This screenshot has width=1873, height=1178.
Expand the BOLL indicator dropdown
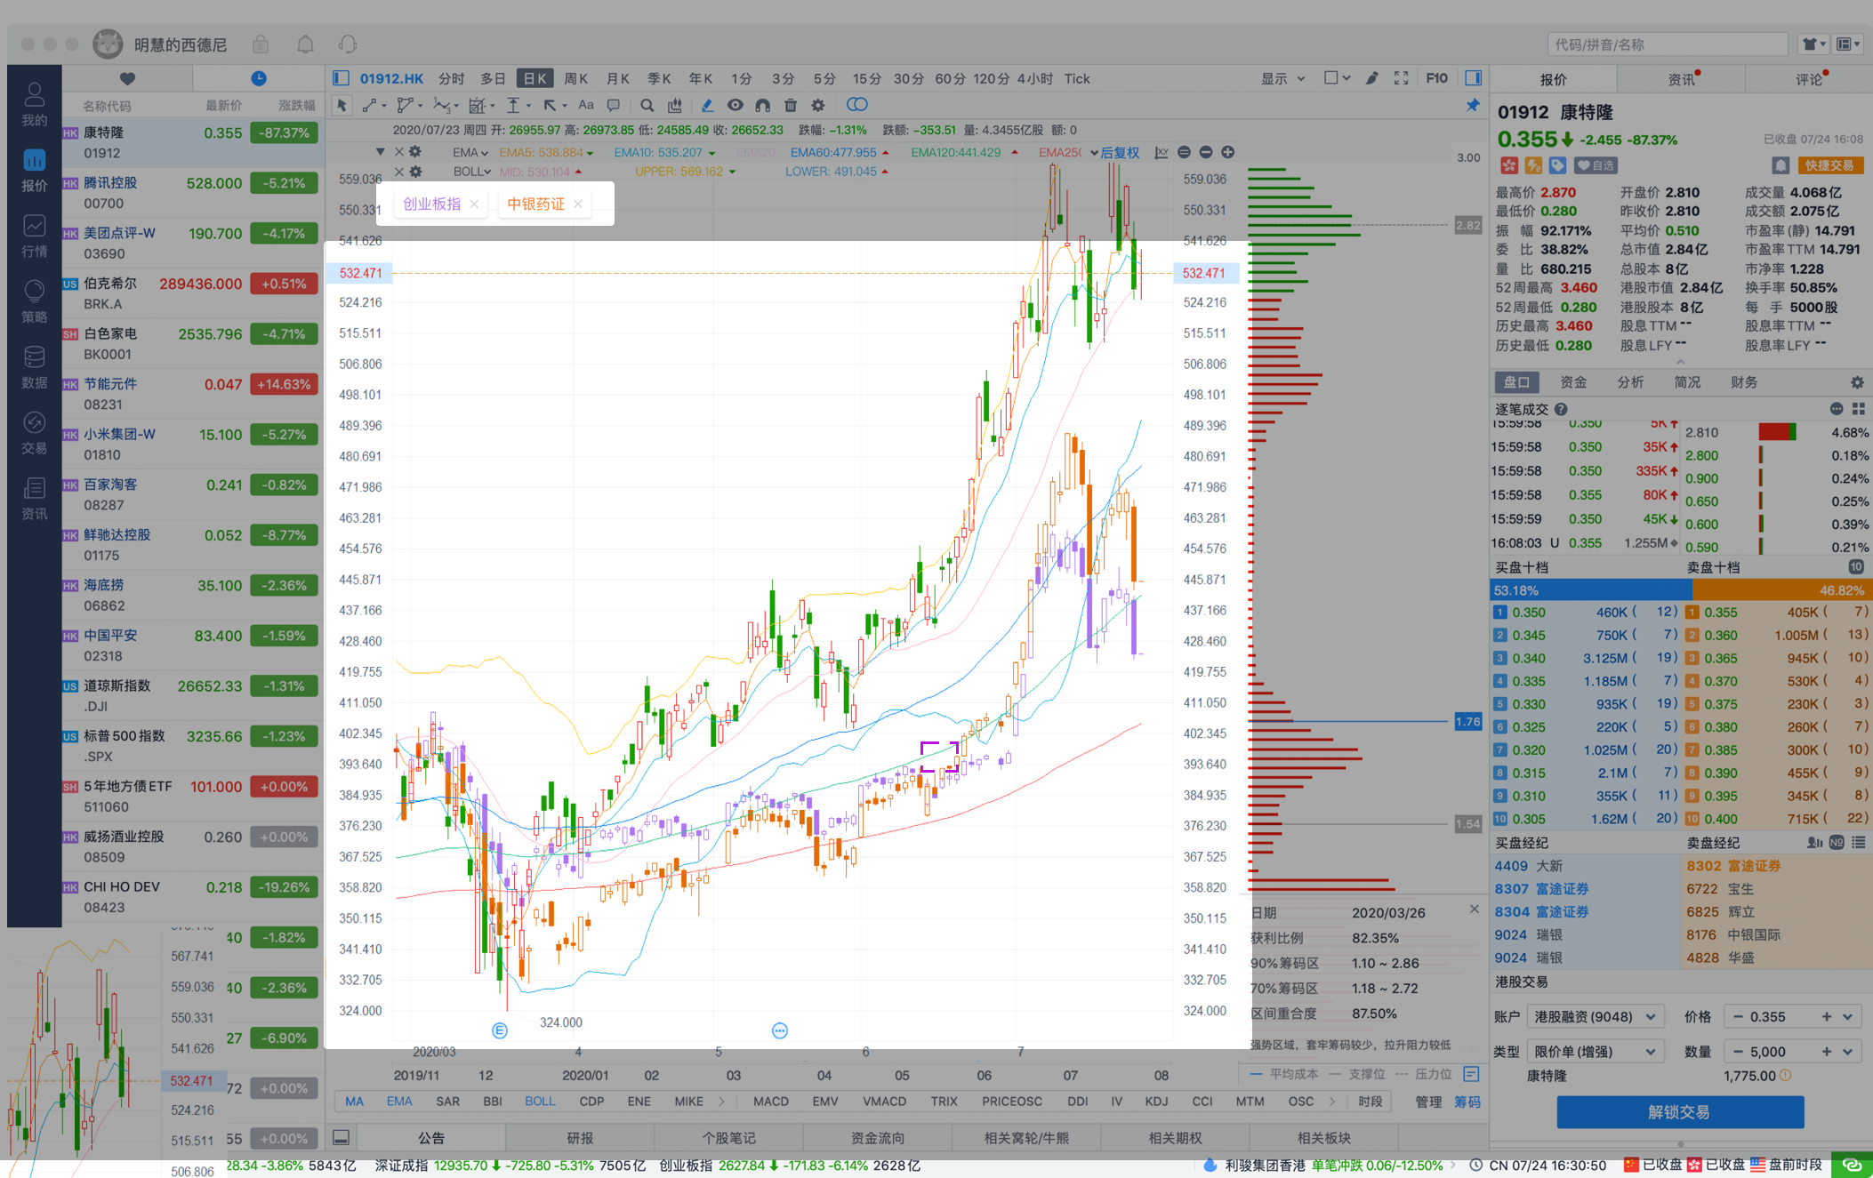pyautogui.click(x=472, y=172)
